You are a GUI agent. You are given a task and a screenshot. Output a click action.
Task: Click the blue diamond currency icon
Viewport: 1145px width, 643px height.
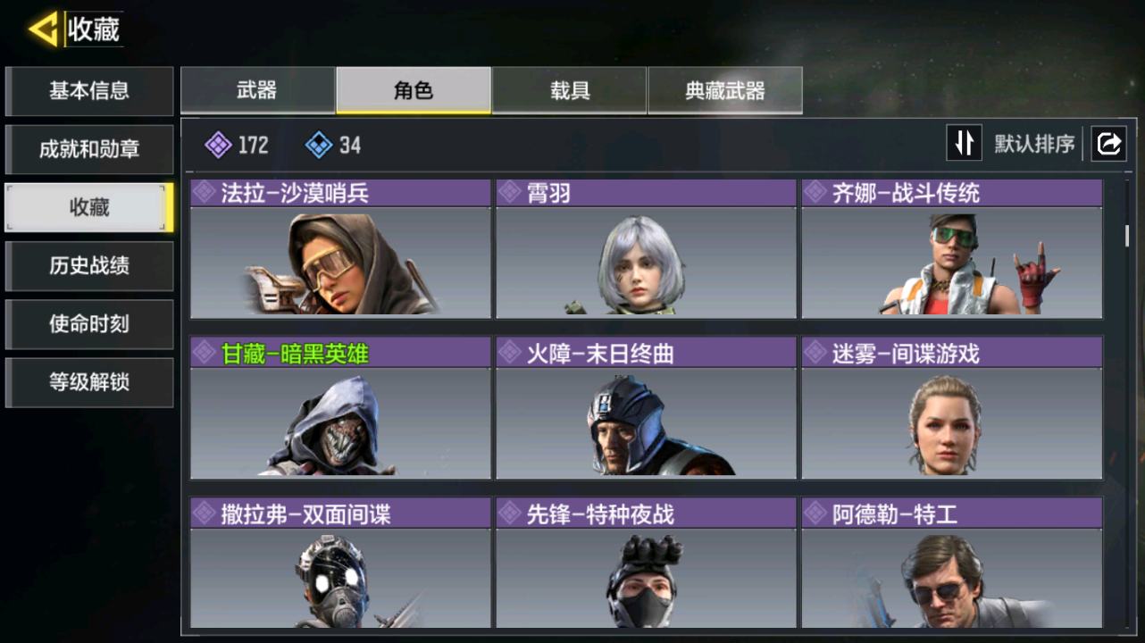pyautogui.click(x=319, y=145)
